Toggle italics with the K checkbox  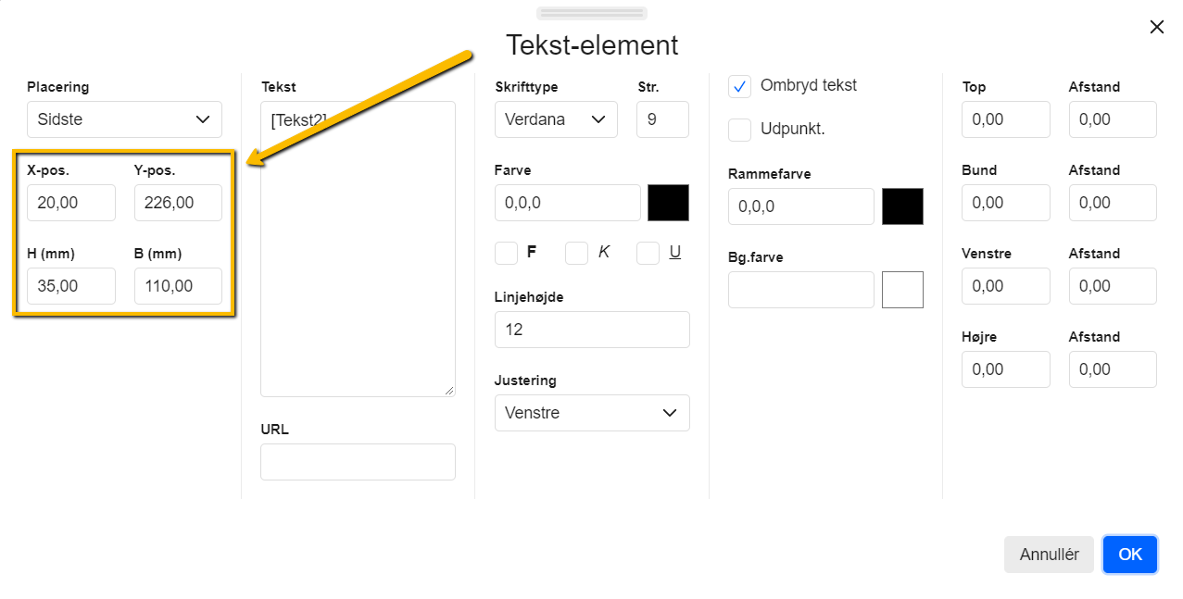(x=576, y=252)
